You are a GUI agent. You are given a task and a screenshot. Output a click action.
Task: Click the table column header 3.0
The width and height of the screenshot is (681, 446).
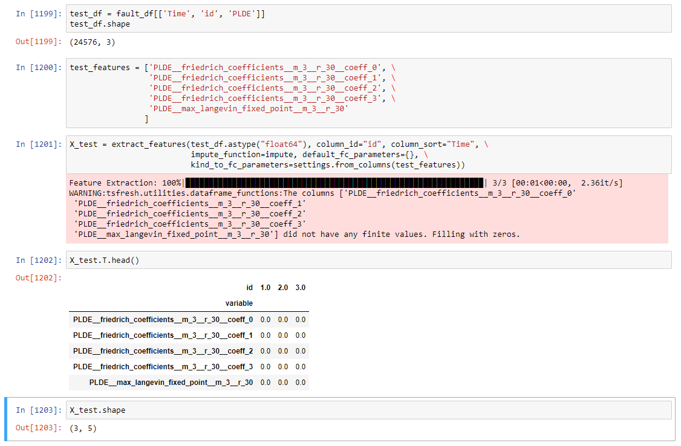(x=301, y=288)
